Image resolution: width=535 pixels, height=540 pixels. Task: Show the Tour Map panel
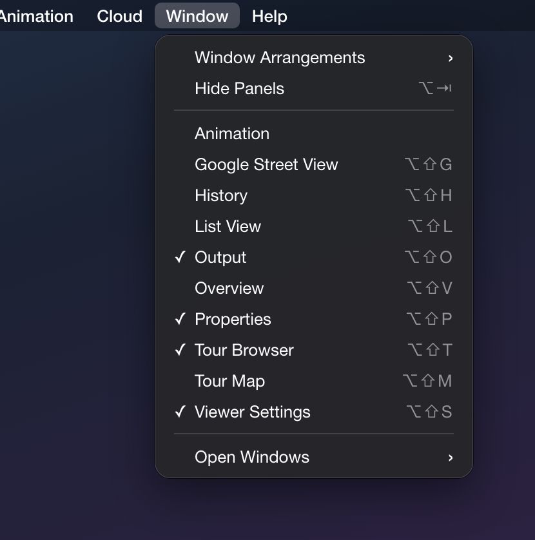coord(314,381)
